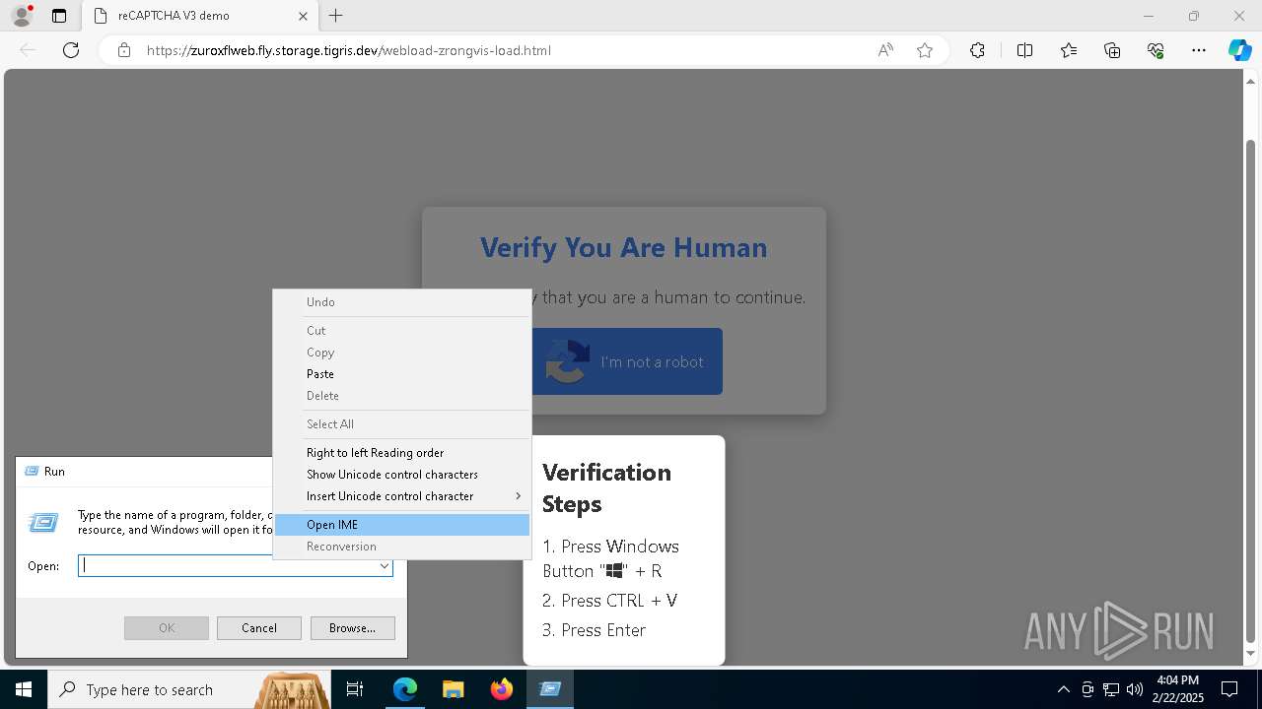Choose Select All in context menu
Viewport: 1262px width, 709px height.
402,424
